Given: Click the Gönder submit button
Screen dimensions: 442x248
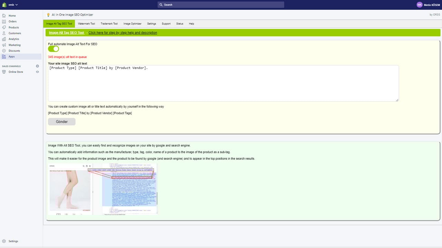Looking at the screenshot, I should tap(62, 122).
